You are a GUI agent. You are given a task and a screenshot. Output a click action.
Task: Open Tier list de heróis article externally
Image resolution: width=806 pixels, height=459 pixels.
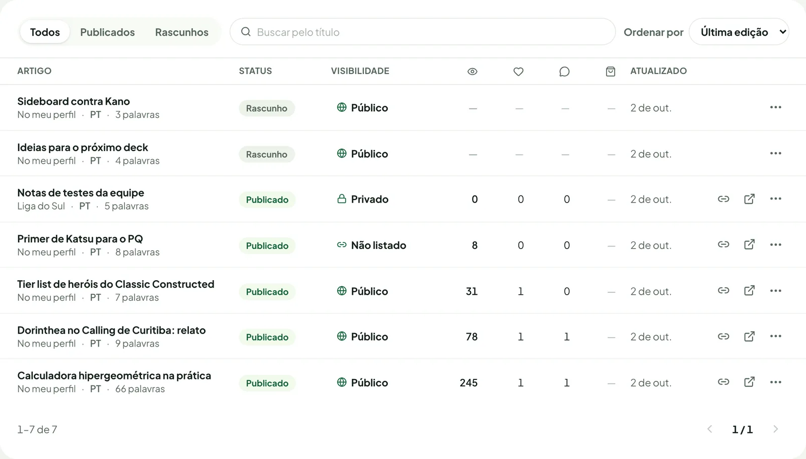[750, 291]
